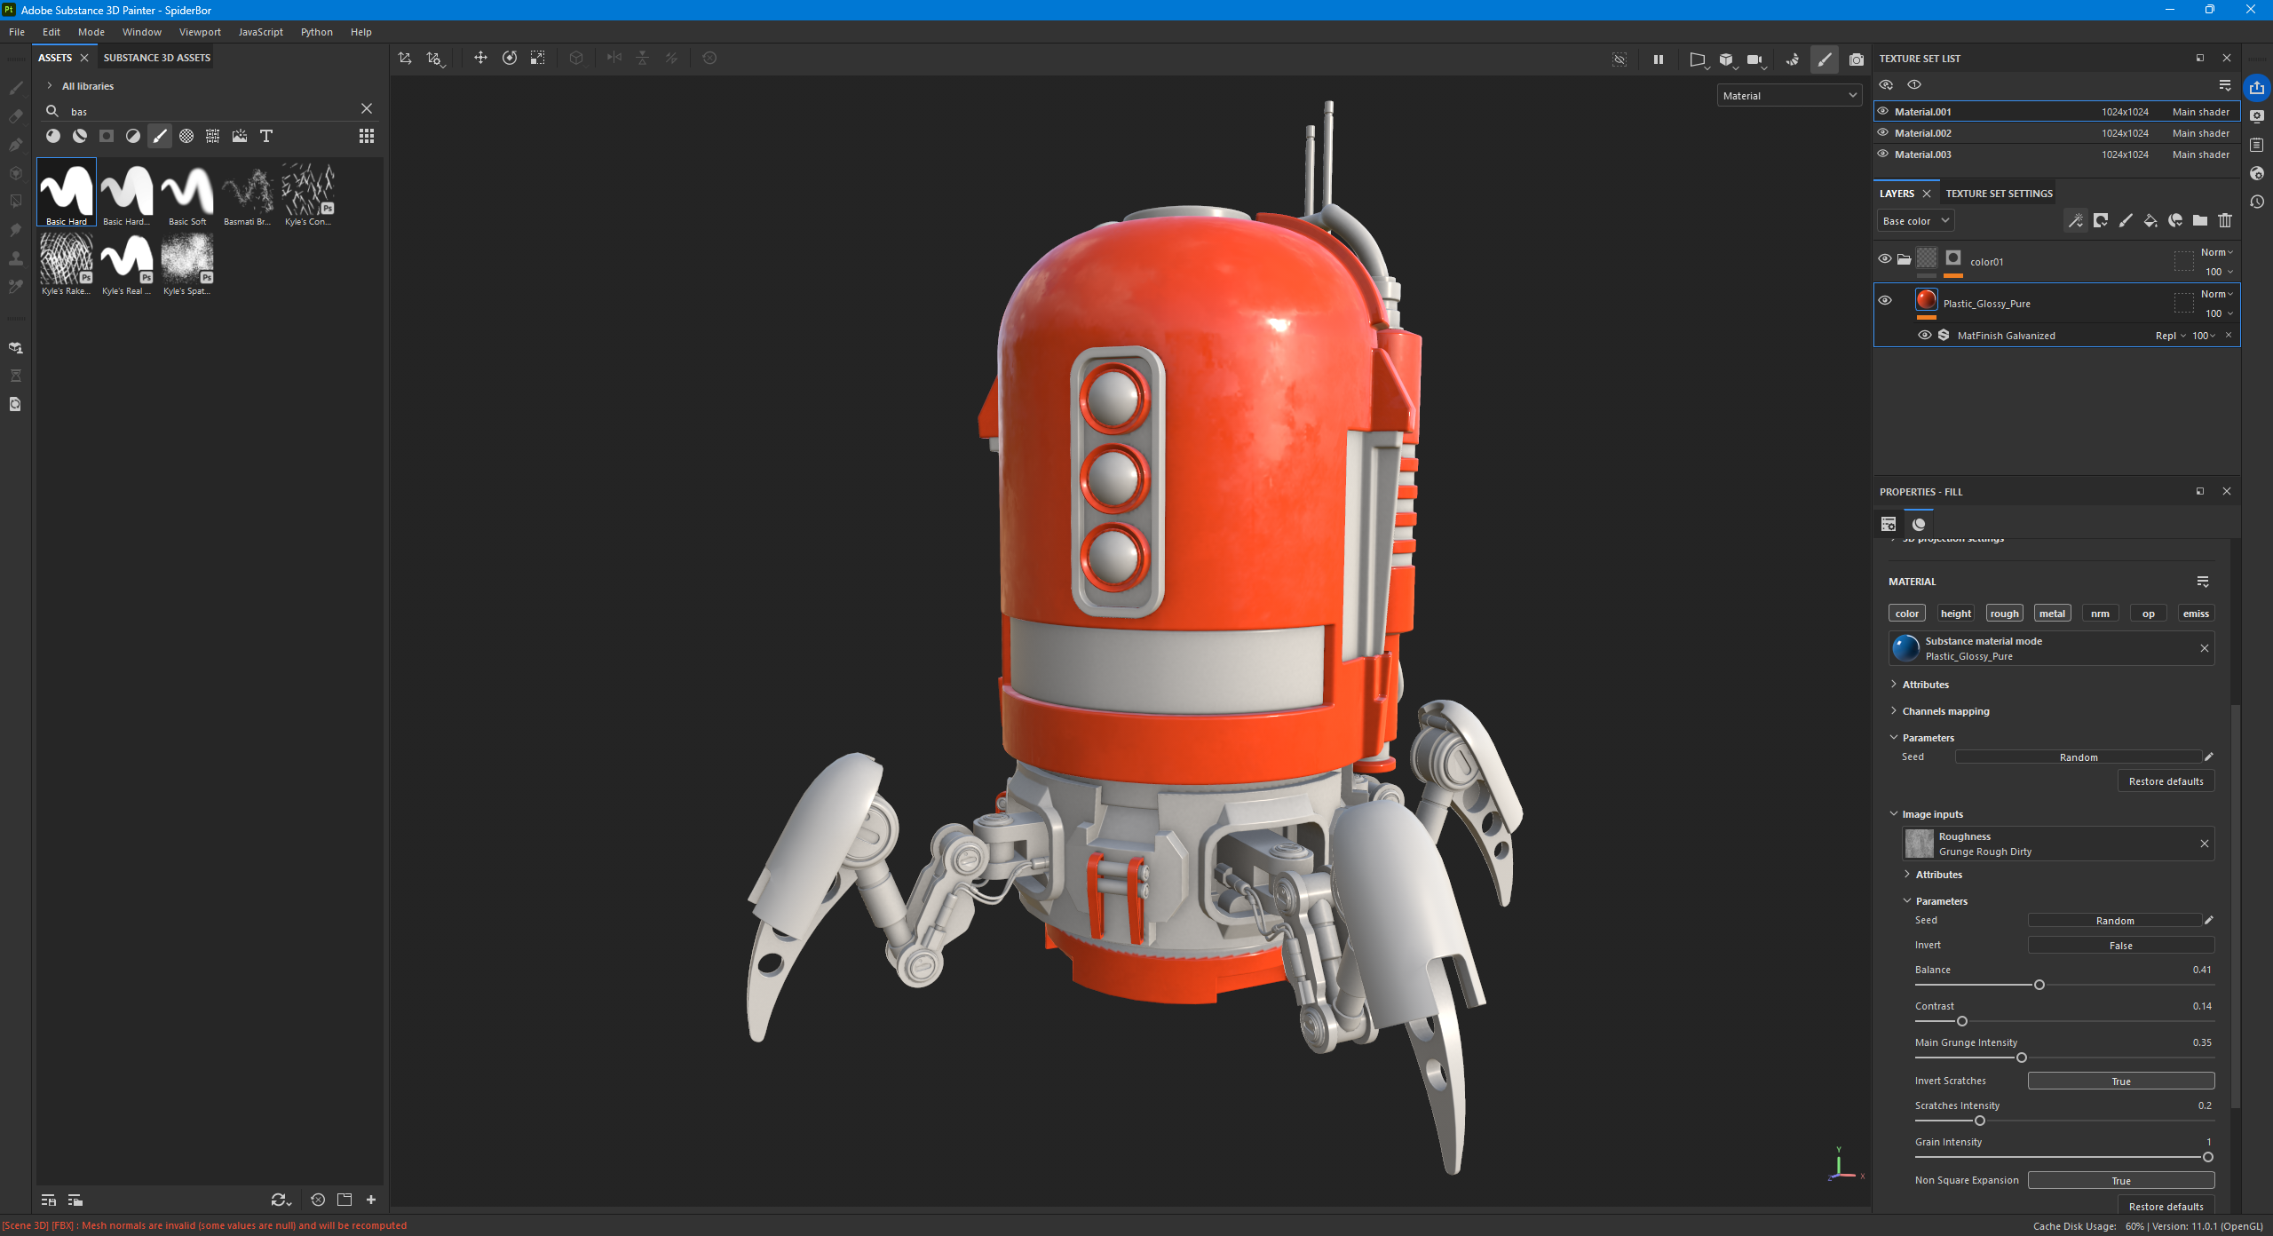The image size is (2273, 1236).
Task: Filter assets by materials sphere icon
Action: click(53, 136)
